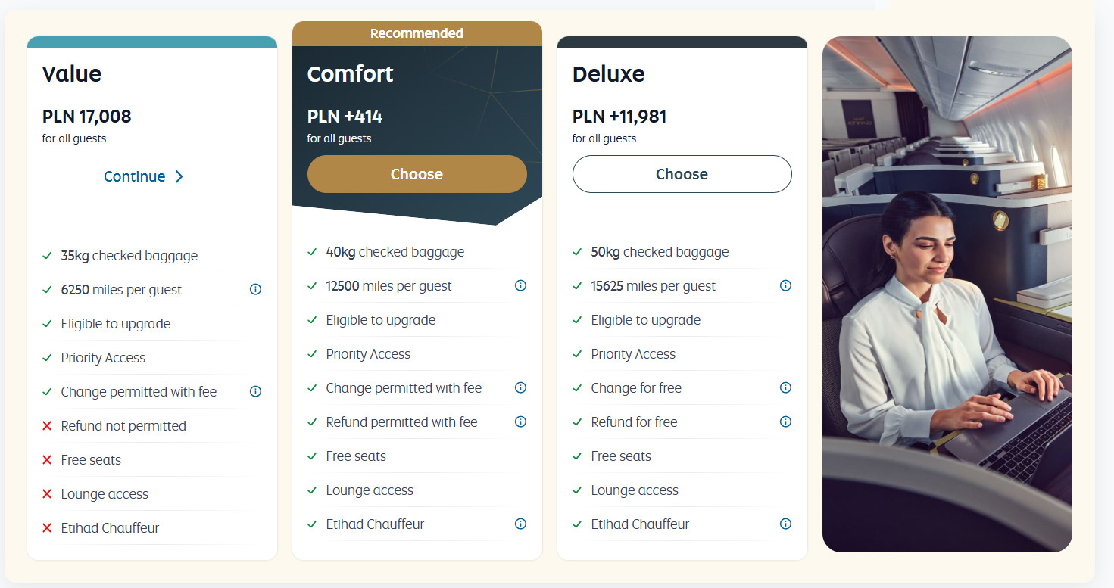This screenshot has width=1114, height=588.
Task: Click info icon next to Comfort 12500 miles
Action: [520, 285]
